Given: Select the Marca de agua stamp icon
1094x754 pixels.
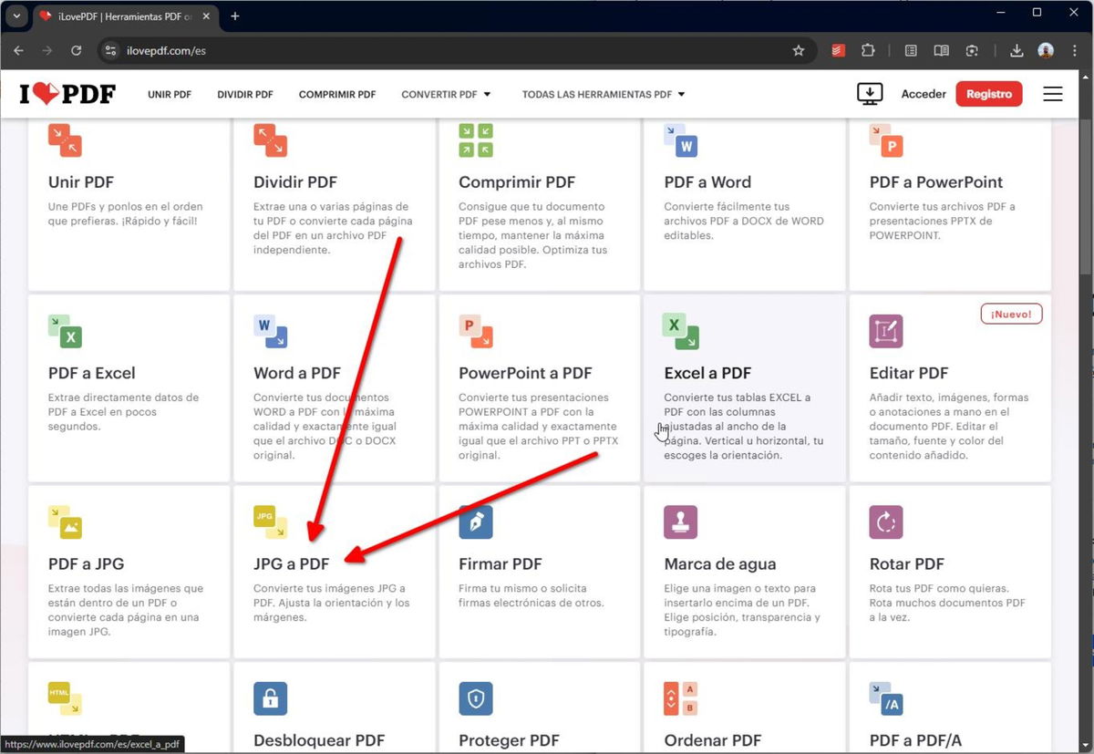Looking at the screenshot, I should click(x=680, y=522).
